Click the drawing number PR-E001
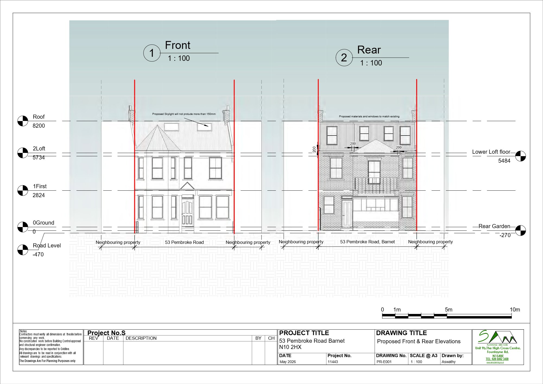The width and height of the screenshot is (543, 384). pos(384,362)
